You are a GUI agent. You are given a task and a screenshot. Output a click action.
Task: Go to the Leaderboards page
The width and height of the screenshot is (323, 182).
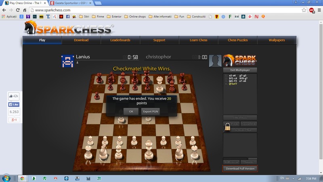tap(120, 40)
